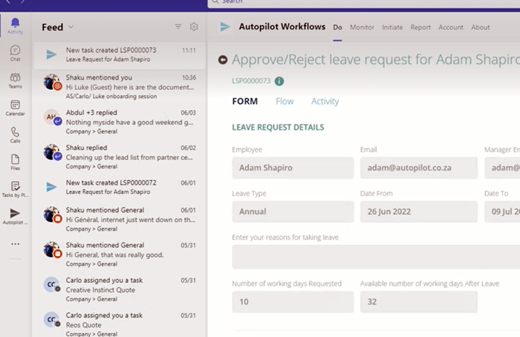The image size is (520, 337).
Task: Click the Leave Type field 'Annual'
Action: (x=293, y=212)
